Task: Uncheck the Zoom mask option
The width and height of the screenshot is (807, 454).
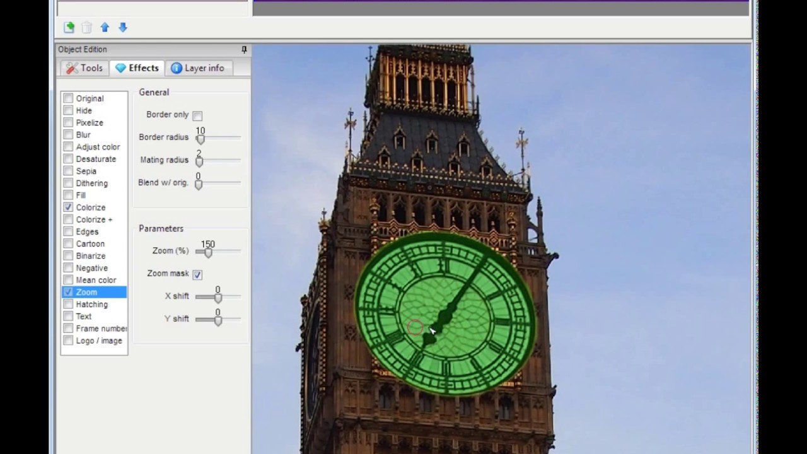Action: (197, 274)
